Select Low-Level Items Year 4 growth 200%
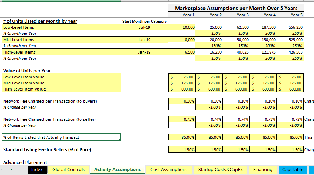 click(263, 33)
